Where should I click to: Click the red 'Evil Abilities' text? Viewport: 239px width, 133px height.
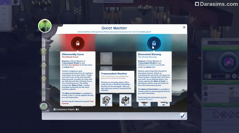[x=74, y=65]
